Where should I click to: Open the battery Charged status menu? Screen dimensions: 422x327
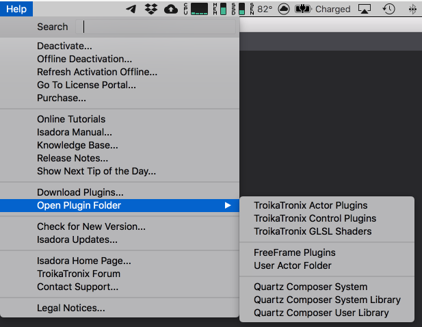(x=323, y=9)
